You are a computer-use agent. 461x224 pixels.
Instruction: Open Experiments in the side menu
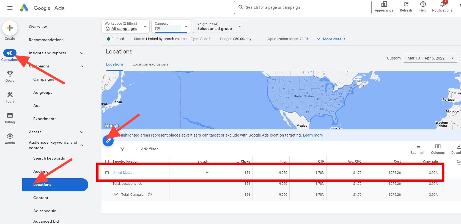click(45, 119)
